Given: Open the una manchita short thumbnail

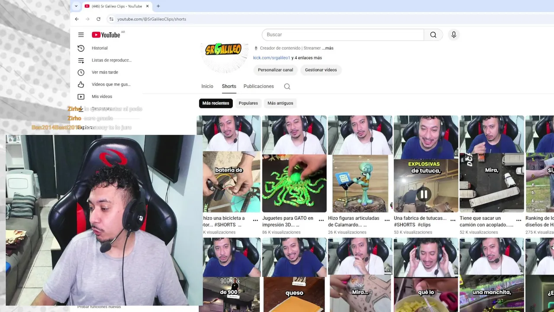Looking at the screenshot, I should (x=492, y=275).
